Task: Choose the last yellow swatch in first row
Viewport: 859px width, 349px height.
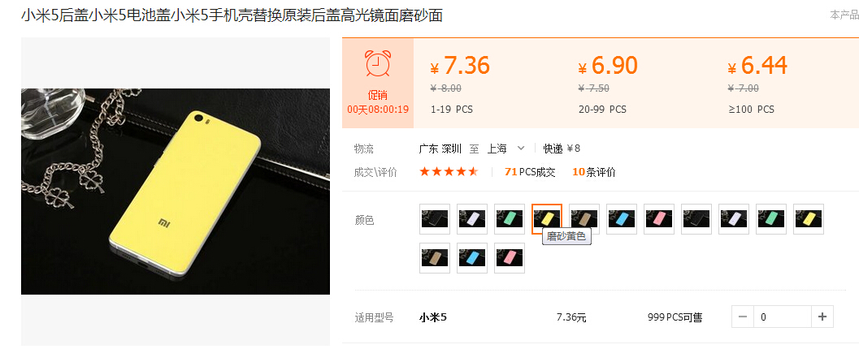Action: click(809, 219)
